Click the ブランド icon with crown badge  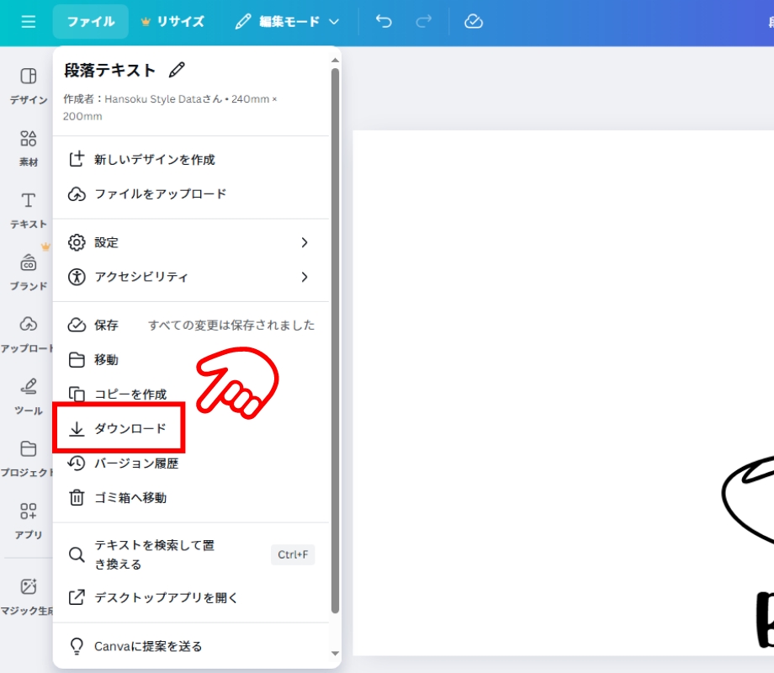click(28, 269)
